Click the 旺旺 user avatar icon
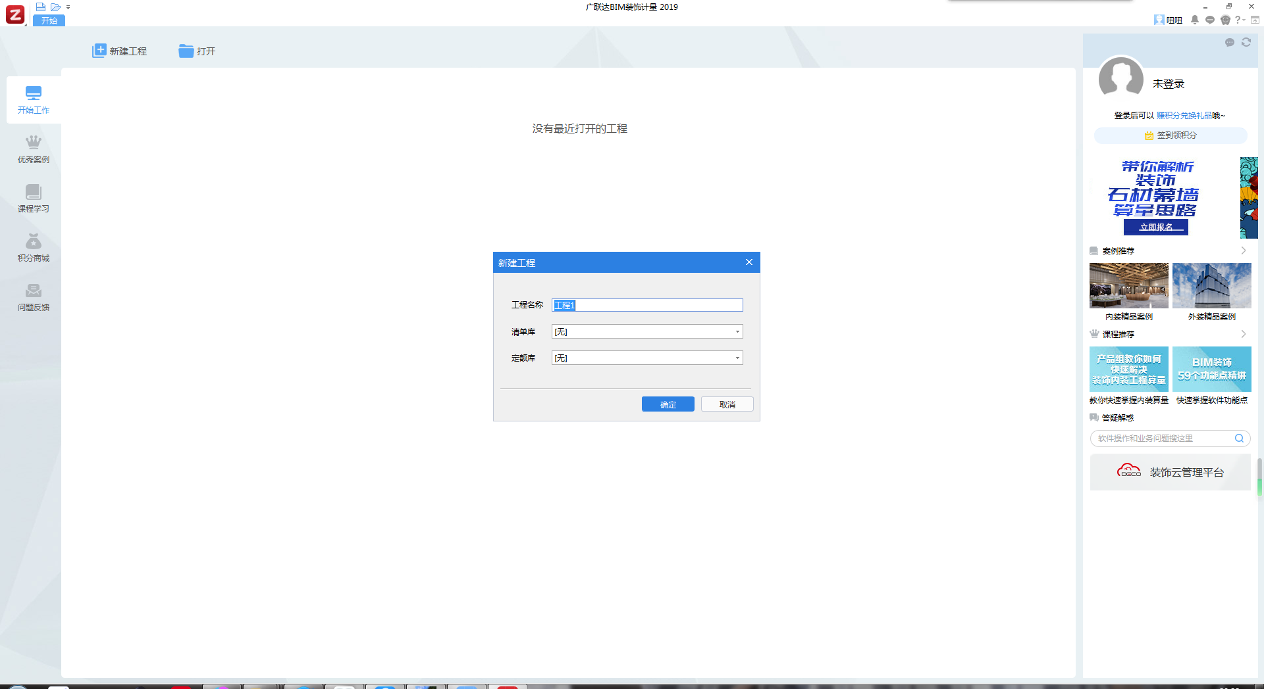Viewport: 1264px width, 689px height. [1159, 20]
